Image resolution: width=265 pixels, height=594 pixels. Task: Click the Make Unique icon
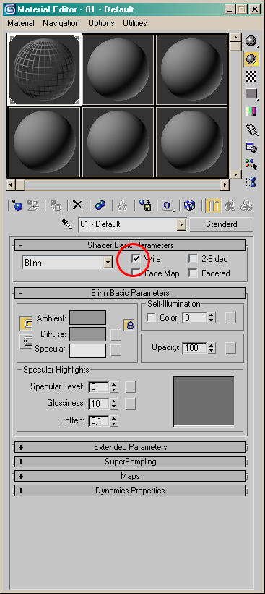click(122, 205)
